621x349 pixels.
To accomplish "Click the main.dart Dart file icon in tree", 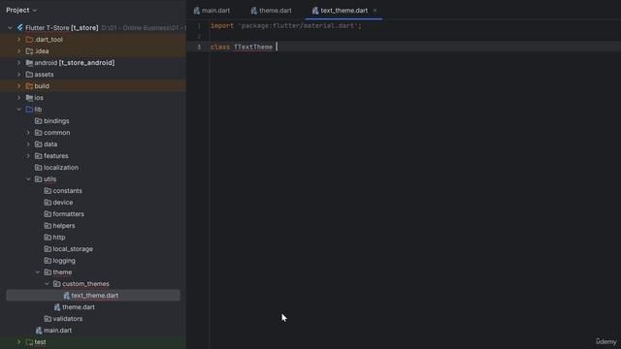I will [39, 331].
